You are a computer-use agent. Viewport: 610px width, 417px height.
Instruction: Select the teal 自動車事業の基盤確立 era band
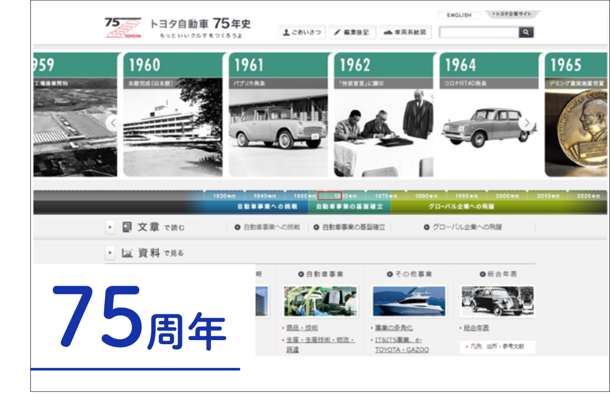[349, 206]
